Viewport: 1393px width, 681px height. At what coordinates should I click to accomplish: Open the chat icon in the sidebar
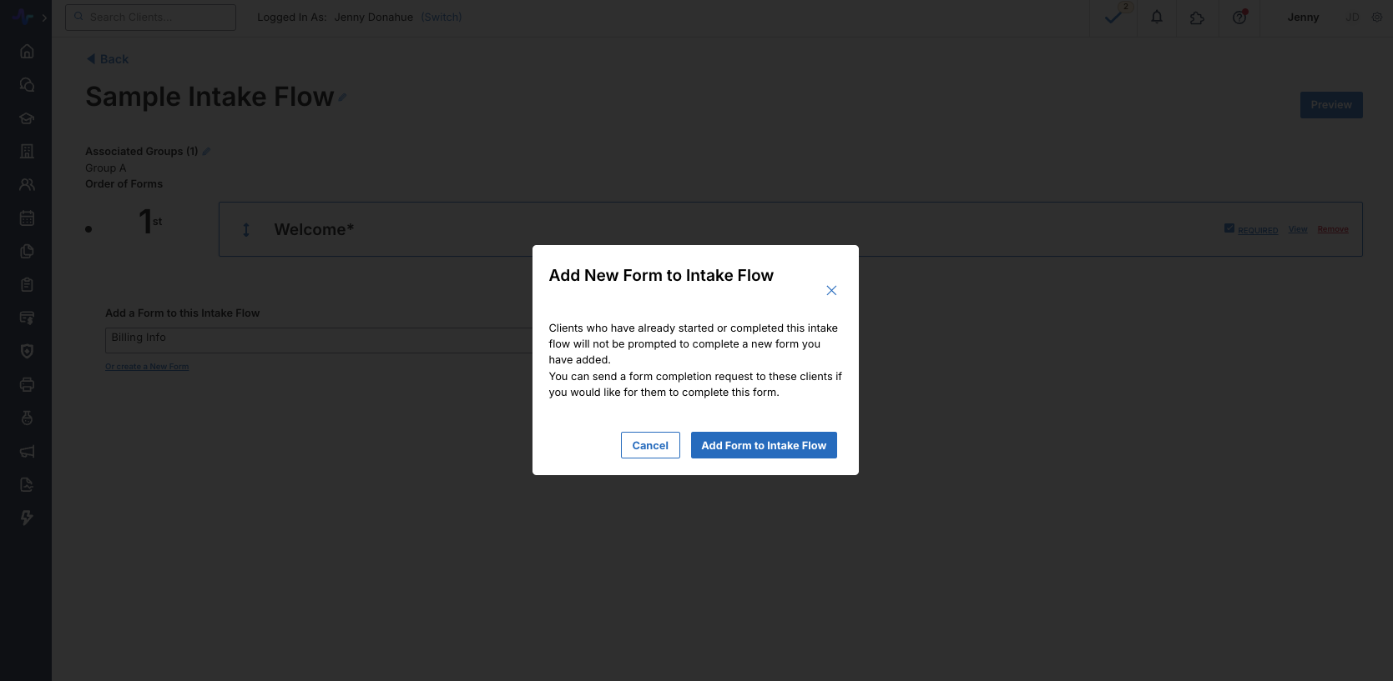point(27,85)
